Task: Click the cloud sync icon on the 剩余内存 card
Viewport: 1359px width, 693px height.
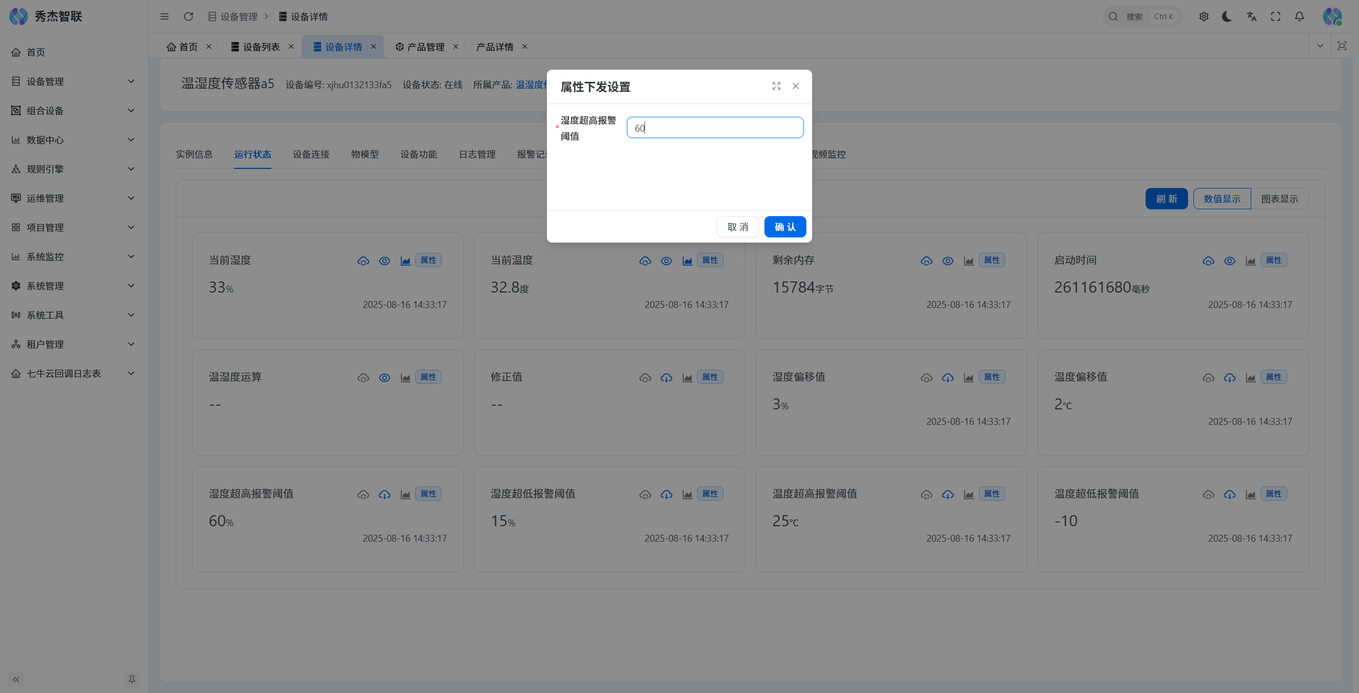Action: 926,261
